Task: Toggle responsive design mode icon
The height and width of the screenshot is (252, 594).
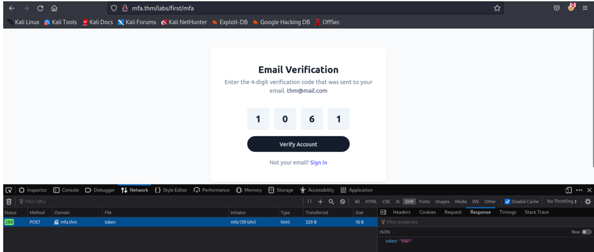Action: [x=569, y=190]
